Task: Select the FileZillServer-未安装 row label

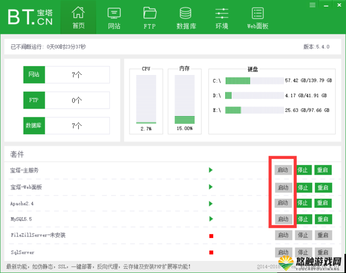Action: click(x=38, y=235)
